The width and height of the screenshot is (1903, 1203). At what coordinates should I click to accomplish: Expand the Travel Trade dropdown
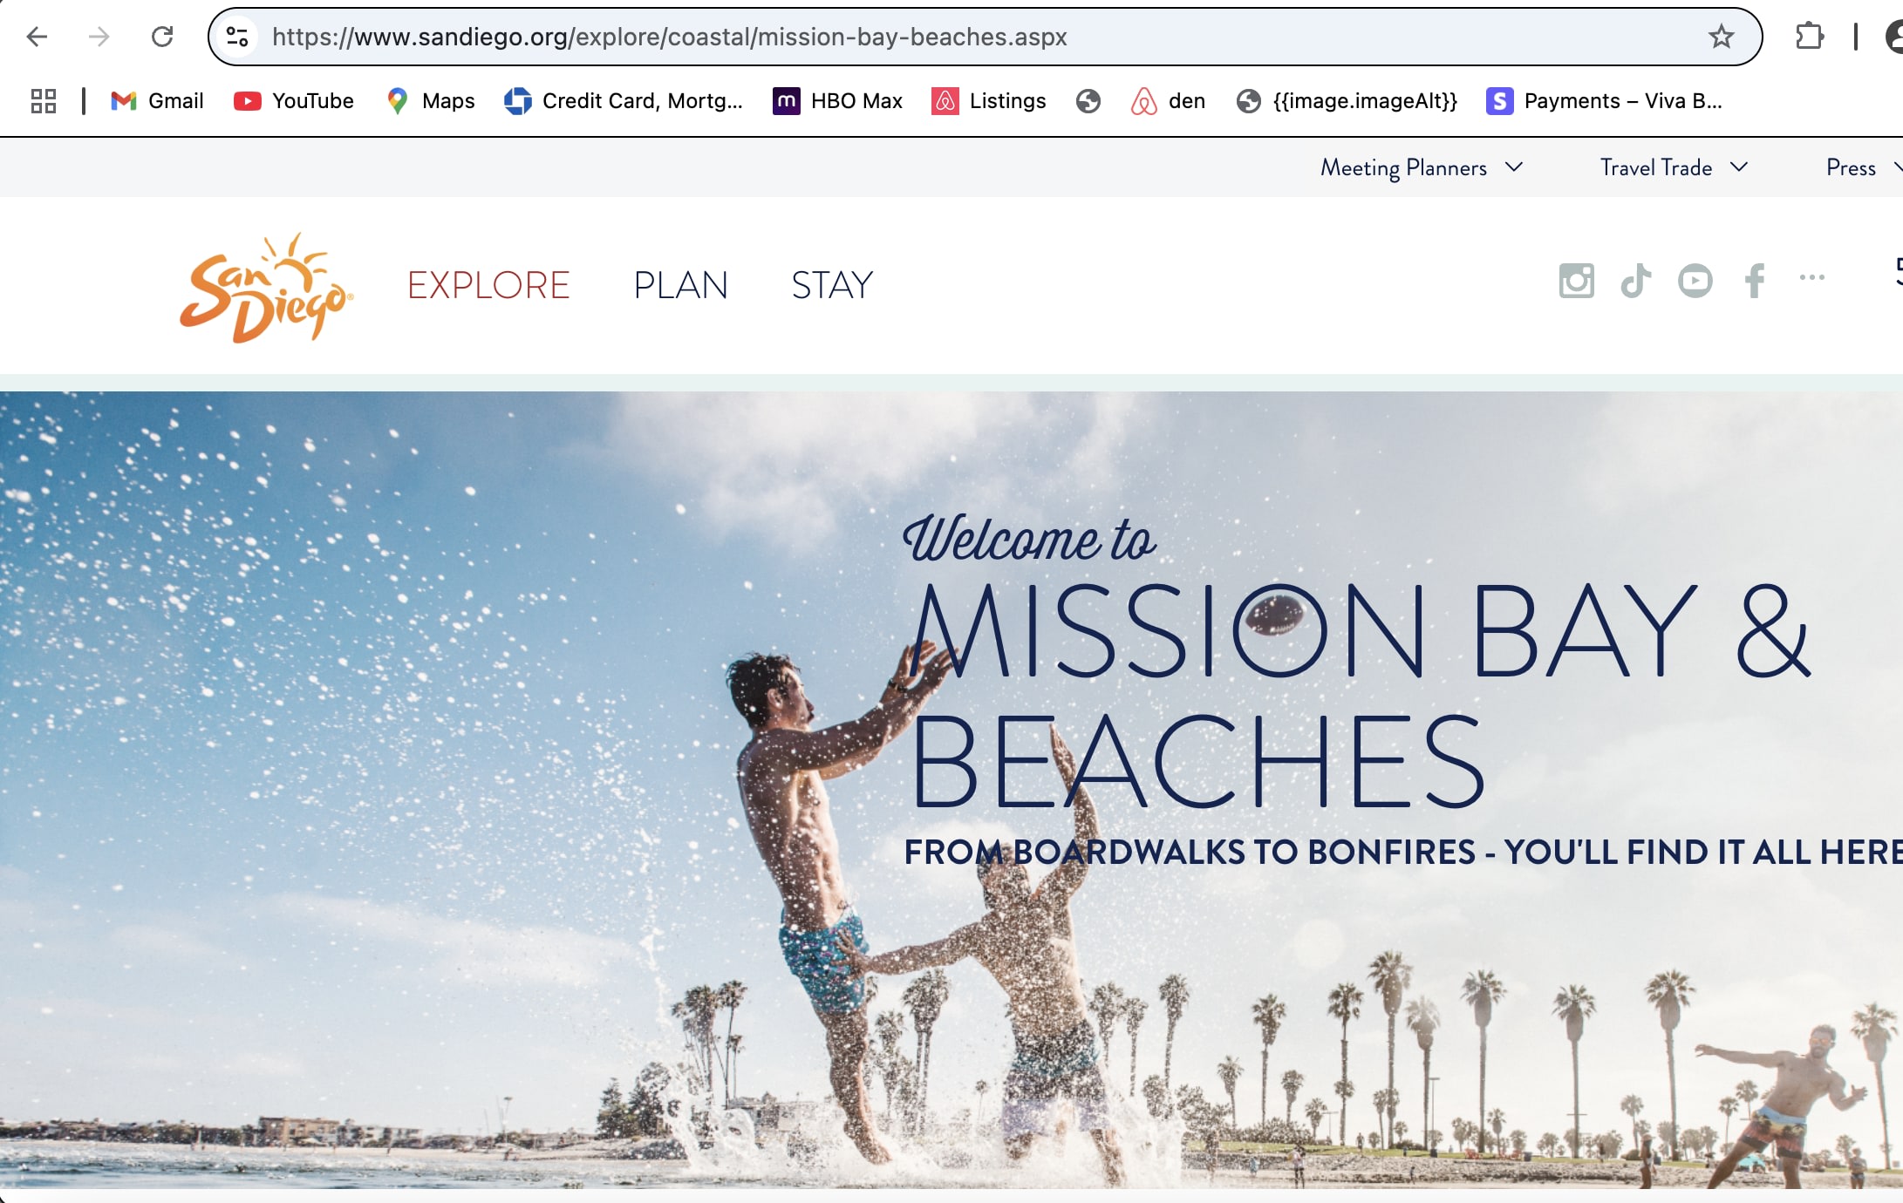[x=1674, y=167]
